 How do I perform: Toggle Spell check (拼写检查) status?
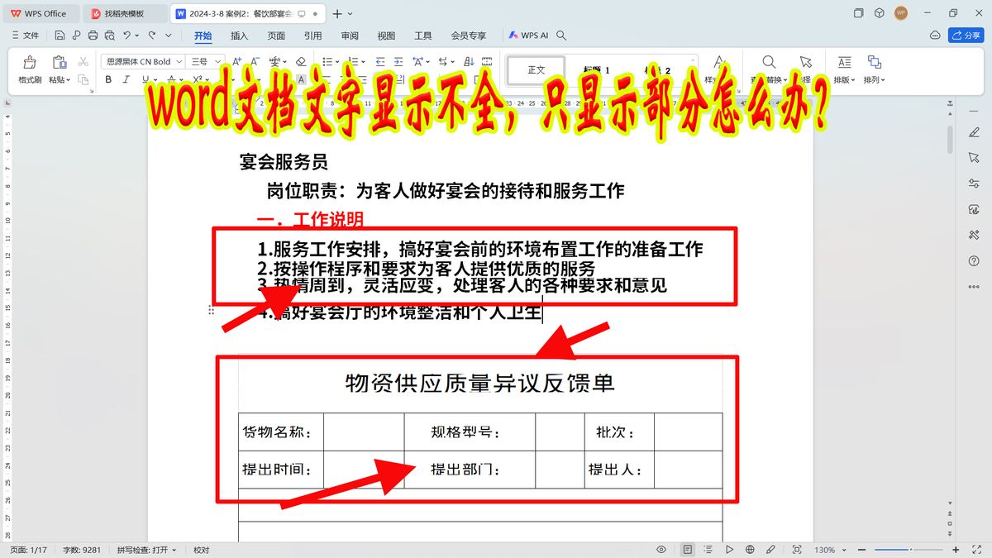tap(147, 550)
